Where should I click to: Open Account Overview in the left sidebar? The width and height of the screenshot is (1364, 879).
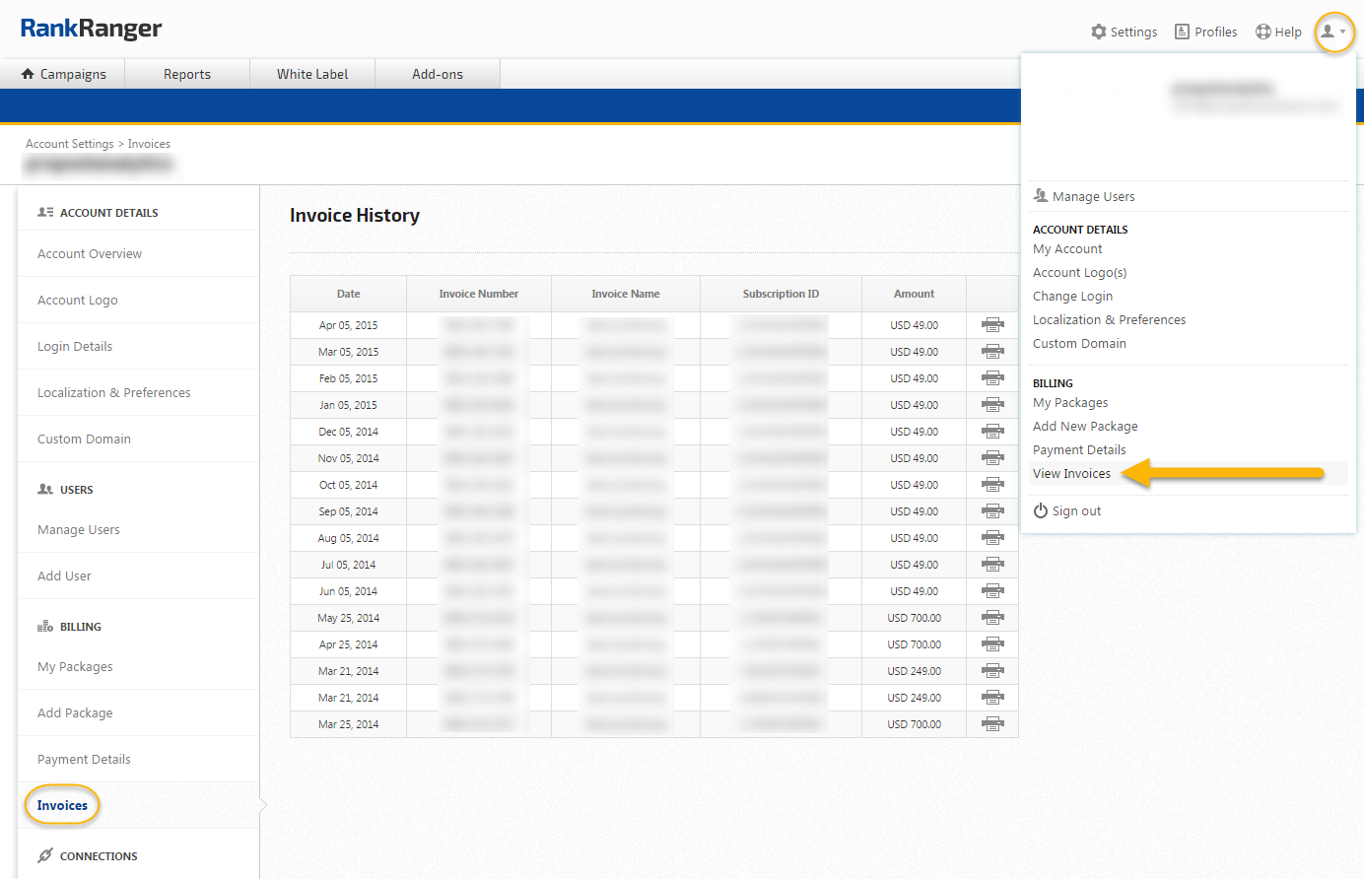tap(90, 254)
